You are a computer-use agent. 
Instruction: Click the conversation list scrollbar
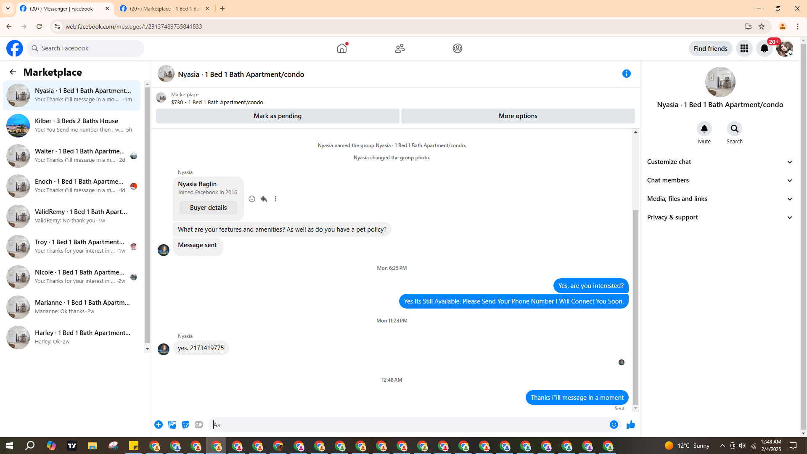[x=147, y=215]
